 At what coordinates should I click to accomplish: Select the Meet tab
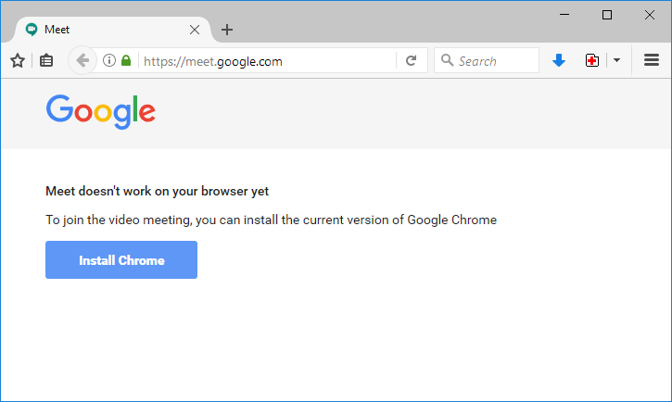click(102, 30)
